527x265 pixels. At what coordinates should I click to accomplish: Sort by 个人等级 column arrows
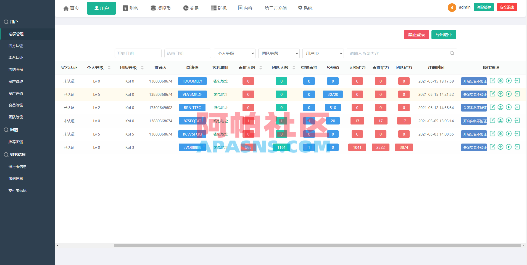coord(109,68)
